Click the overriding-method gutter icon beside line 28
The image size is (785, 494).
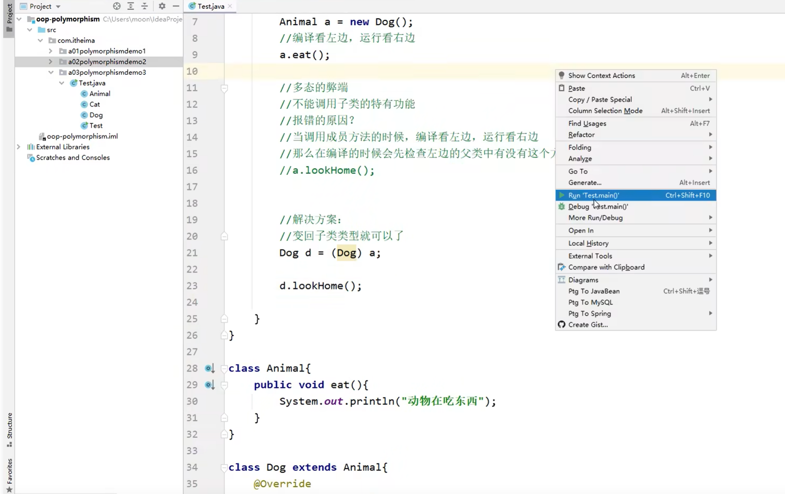(x=209, y=368)
